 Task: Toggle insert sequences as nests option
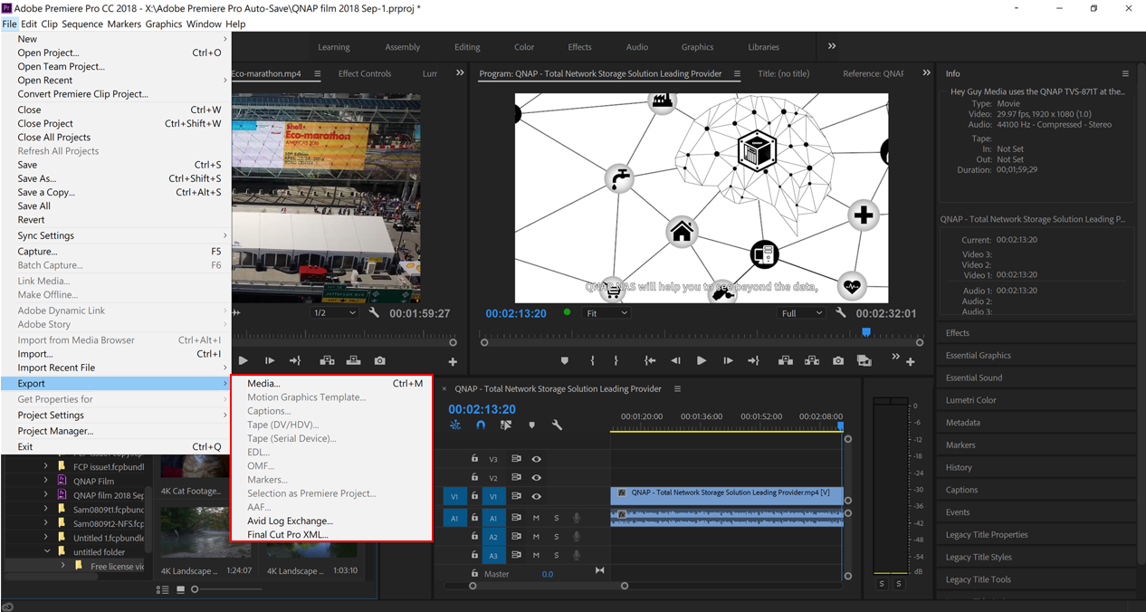point(455,425)
